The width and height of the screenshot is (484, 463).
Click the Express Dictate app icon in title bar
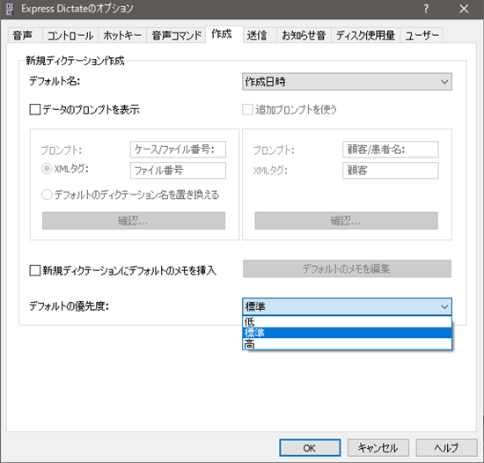[10, 9]
